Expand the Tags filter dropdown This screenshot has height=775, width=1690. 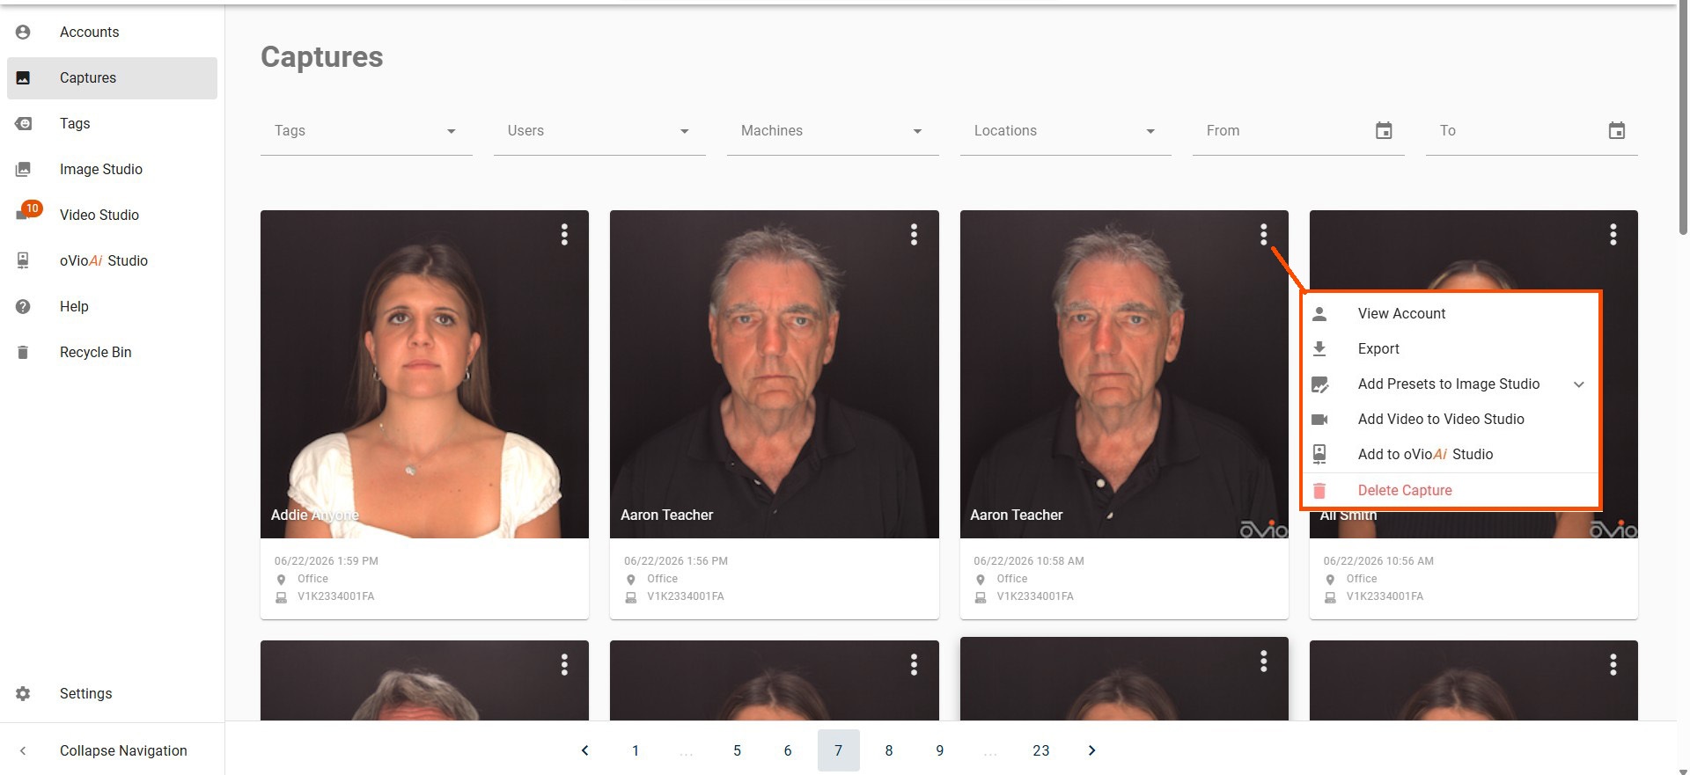pos(366,131)
